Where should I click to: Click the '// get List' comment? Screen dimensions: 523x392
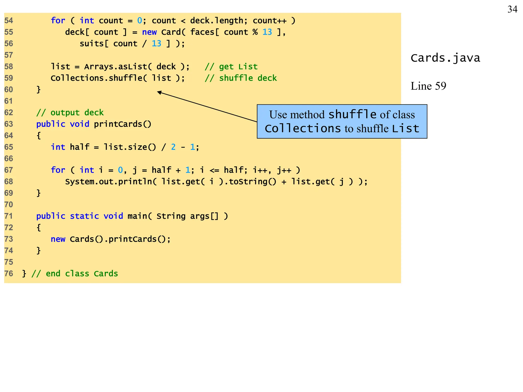coord(231,67)
